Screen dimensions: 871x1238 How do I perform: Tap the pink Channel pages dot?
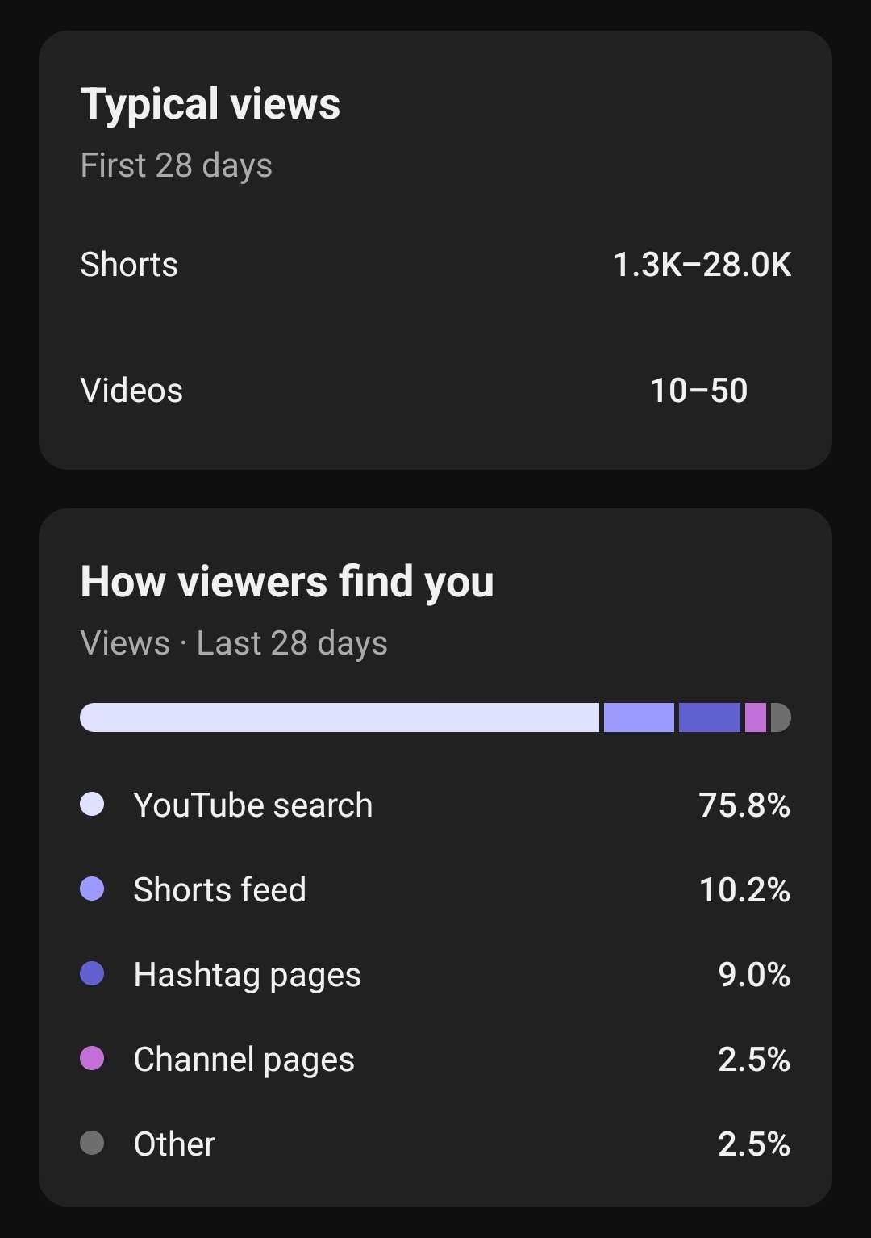pos(92,1058)
